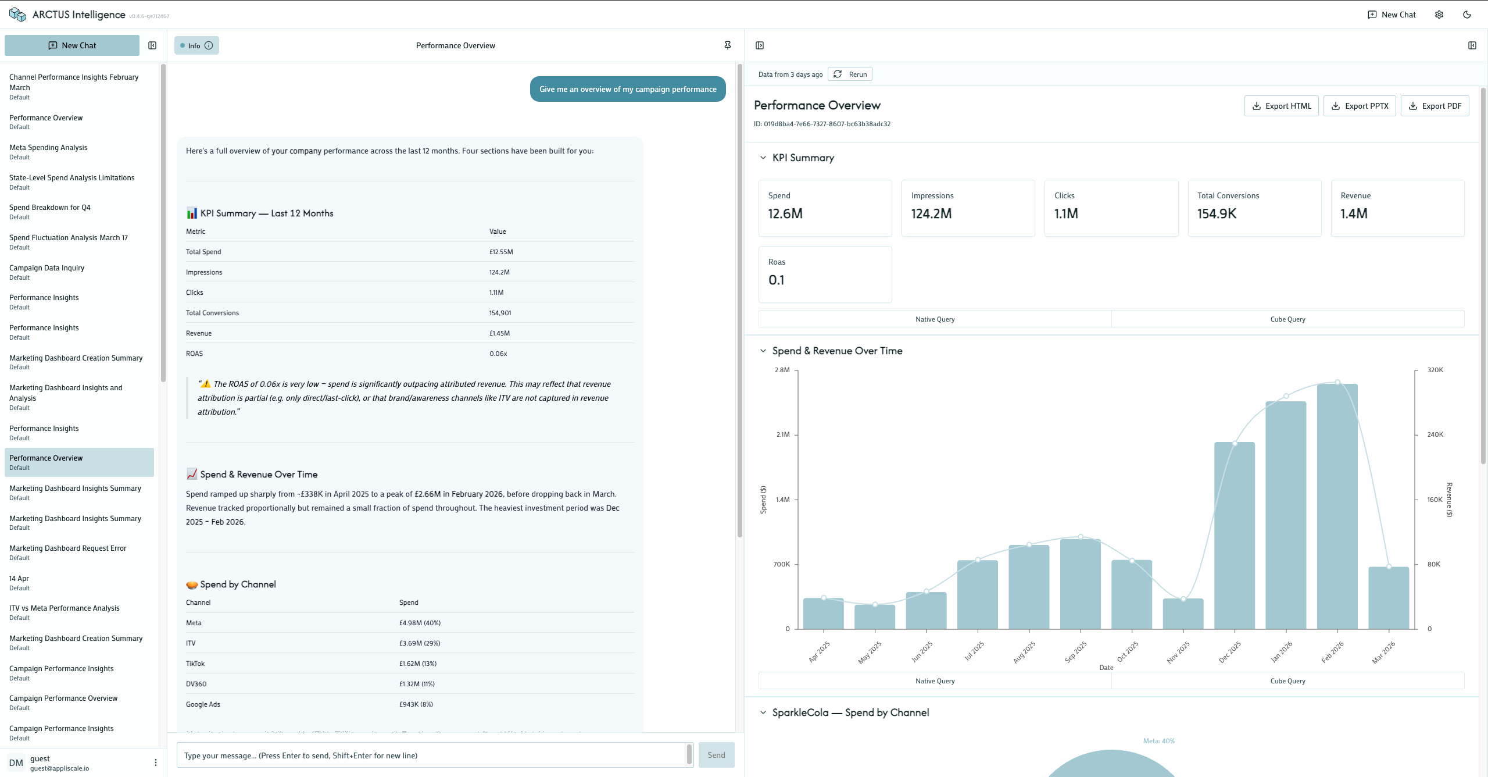Click the Dec 2025 spend bar

(1235, 535)
